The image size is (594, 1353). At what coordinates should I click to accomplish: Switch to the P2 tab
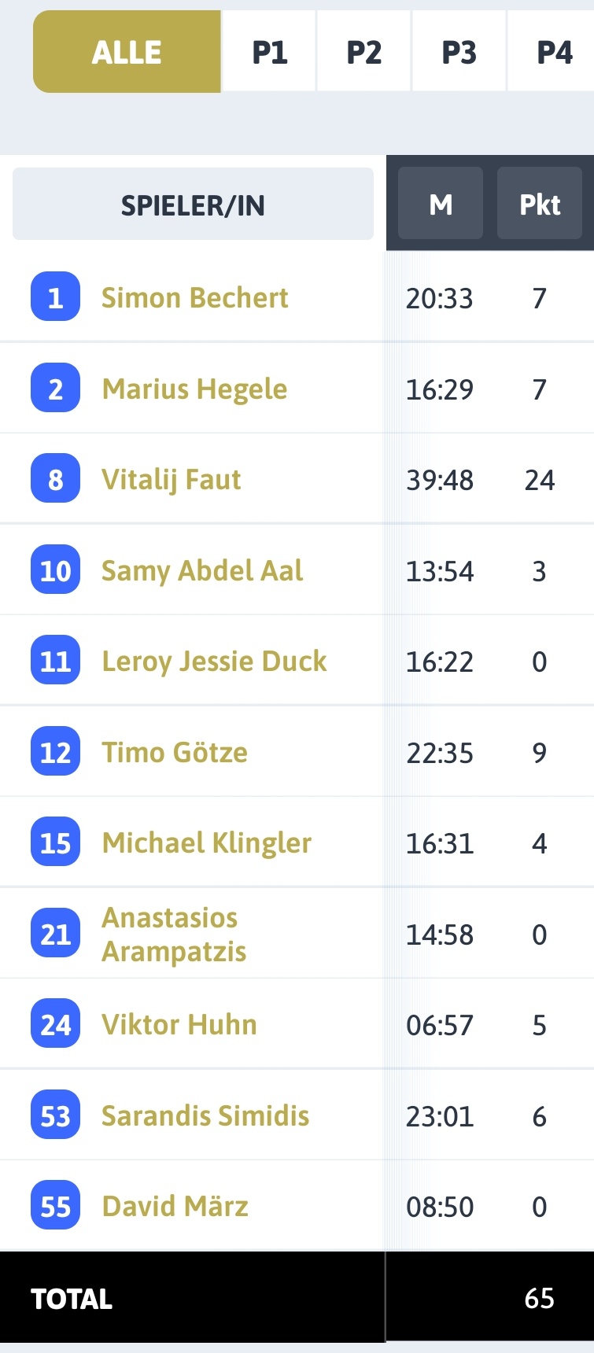[364, 52]
